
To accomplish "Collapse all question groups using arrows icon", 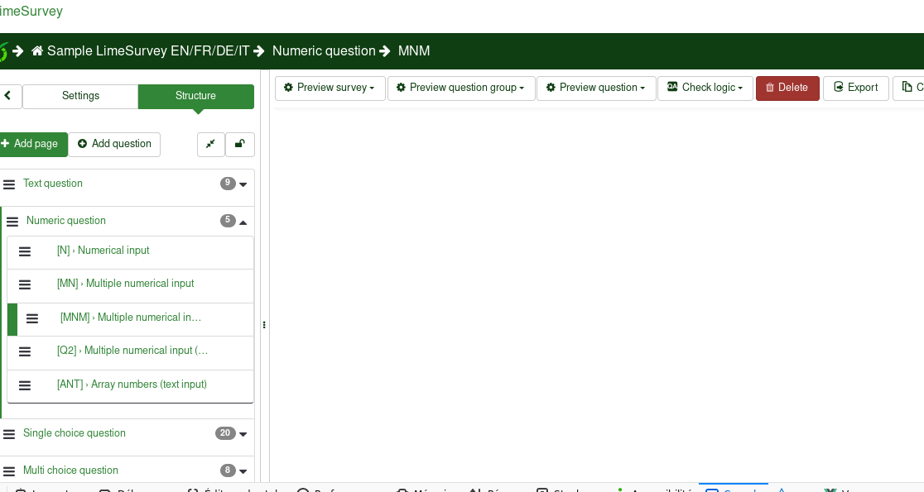I will [210, 144].
